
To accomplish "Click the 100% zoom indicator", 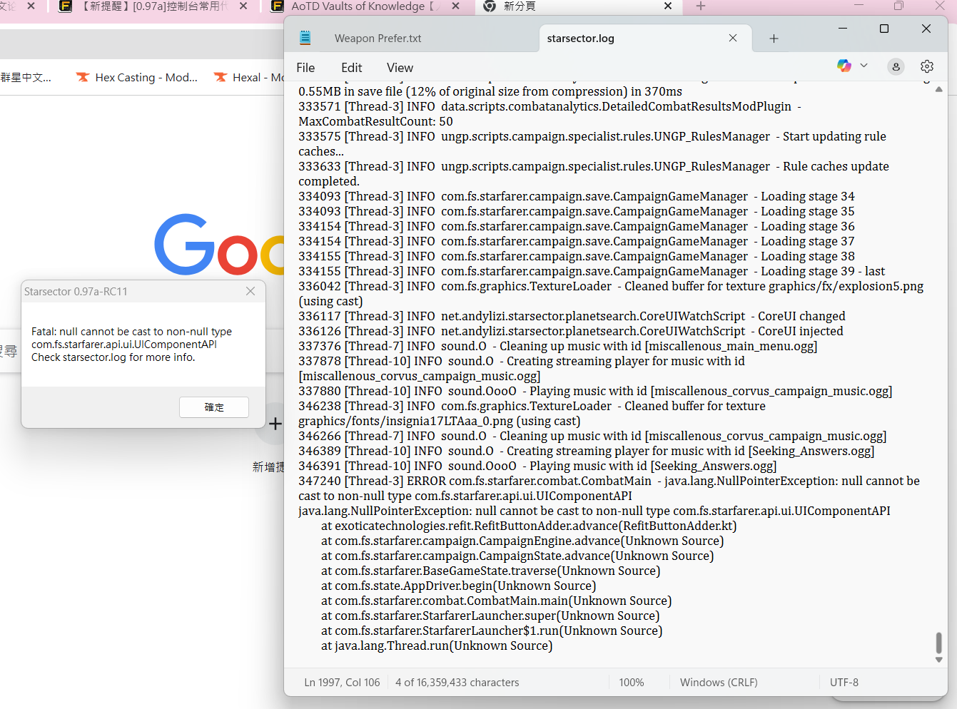I will click(x=631, y=682).
